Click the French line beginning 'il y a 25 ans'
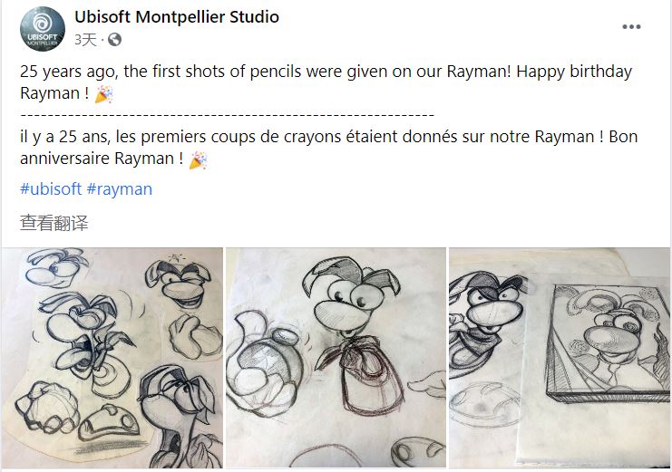This screenshot has height=472, width=672. pyautogui.click(x=328, y=137)
